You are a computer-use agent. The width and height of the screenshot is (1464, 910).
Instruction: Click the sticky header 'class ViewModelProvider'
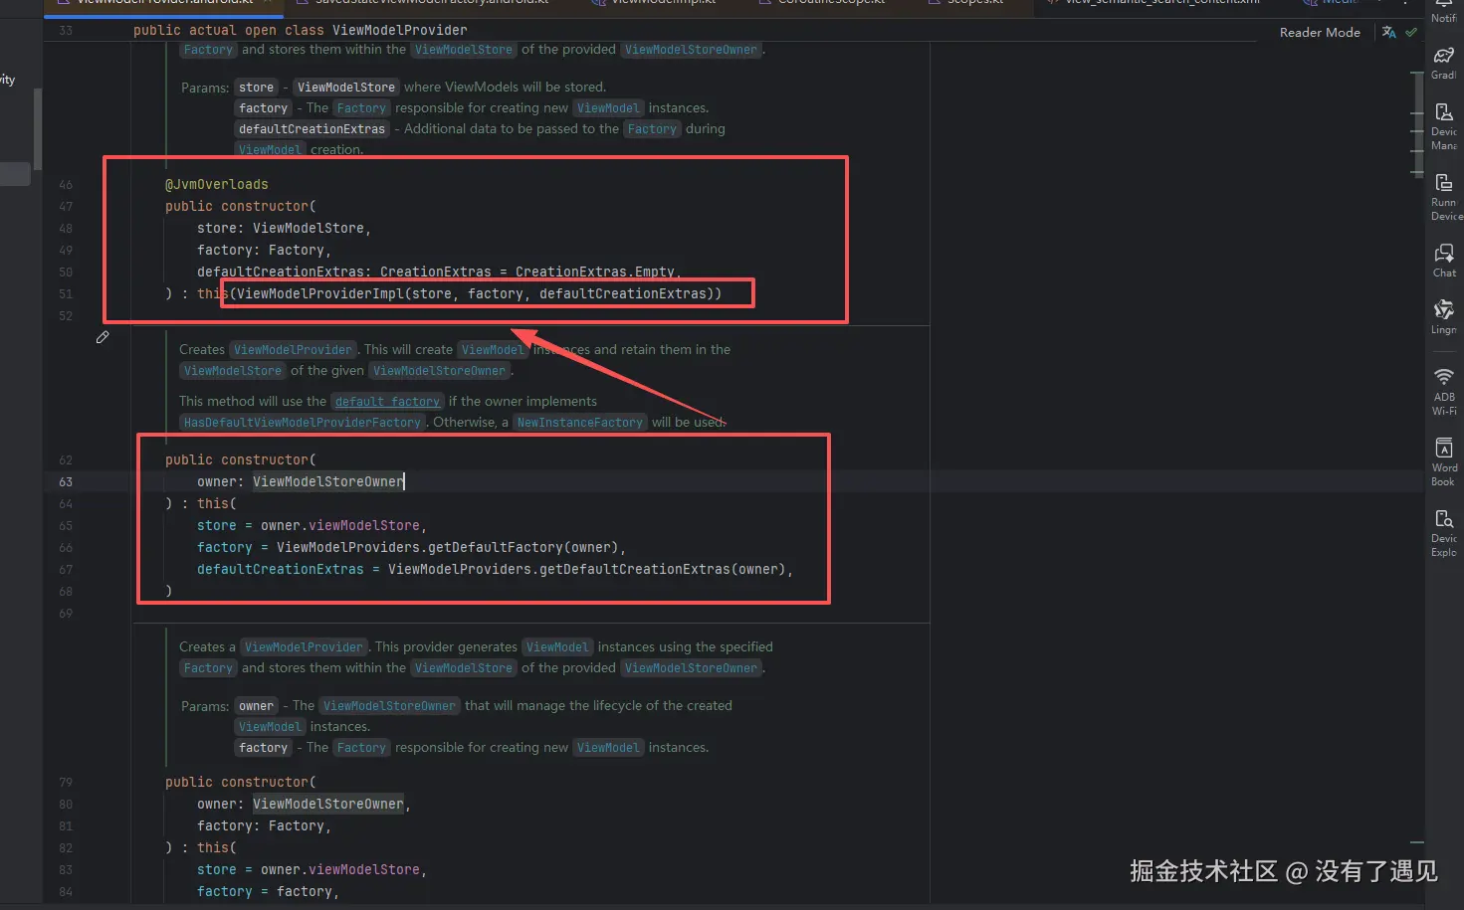pyautogui.click(x=375, y=30)
